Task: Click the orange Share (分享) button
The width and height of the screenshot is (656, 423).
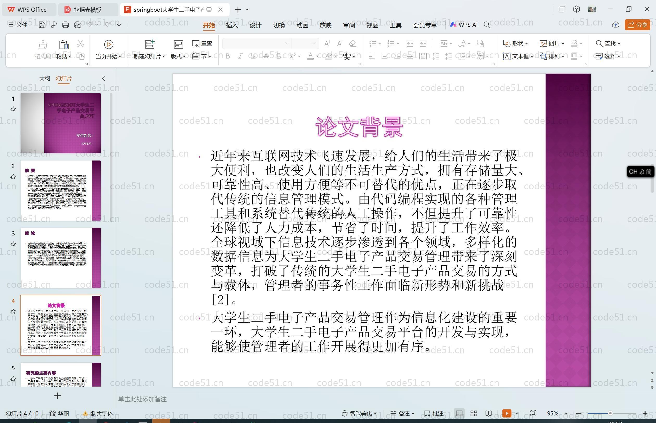Action: (x=637, y=25)
